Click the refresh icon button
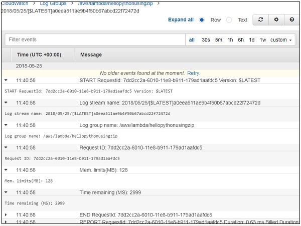Viewport: 301px width, 226px height. tap(260, 20)
